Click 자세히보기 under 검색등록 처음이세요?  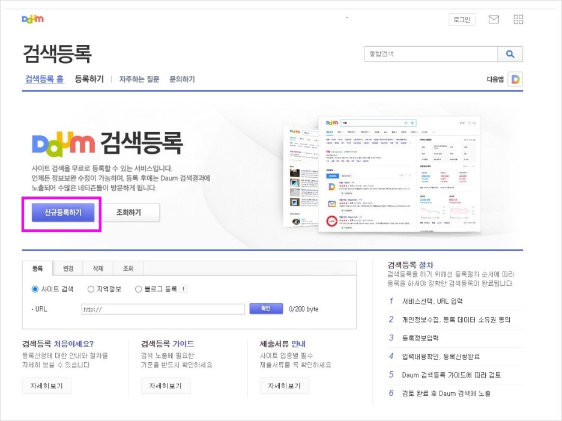click(47, 386)
